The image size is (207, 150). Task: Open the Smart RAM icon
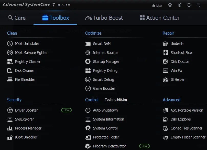88,44
